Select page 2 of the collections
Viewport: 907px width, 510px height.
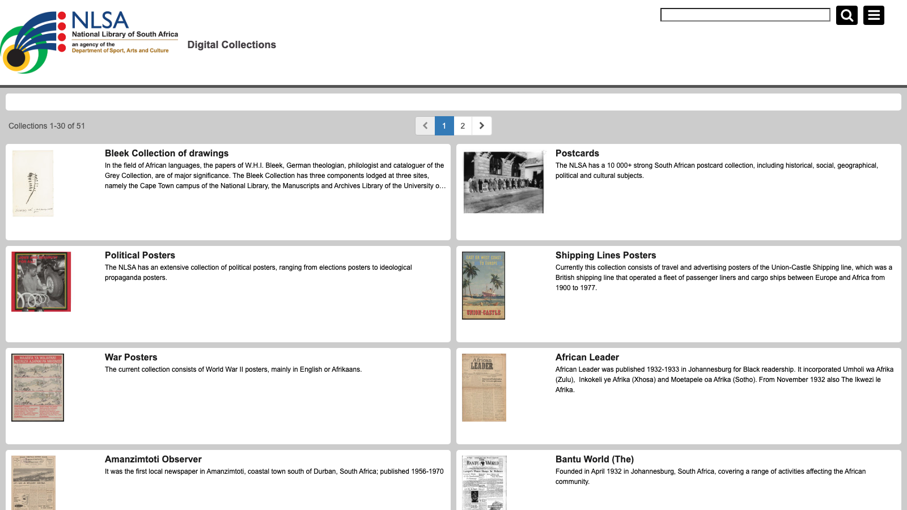[x=463, y=126]
